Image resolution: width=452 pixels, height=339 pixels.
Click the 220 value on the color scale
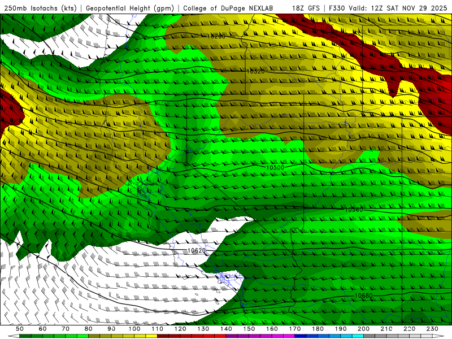410,329
